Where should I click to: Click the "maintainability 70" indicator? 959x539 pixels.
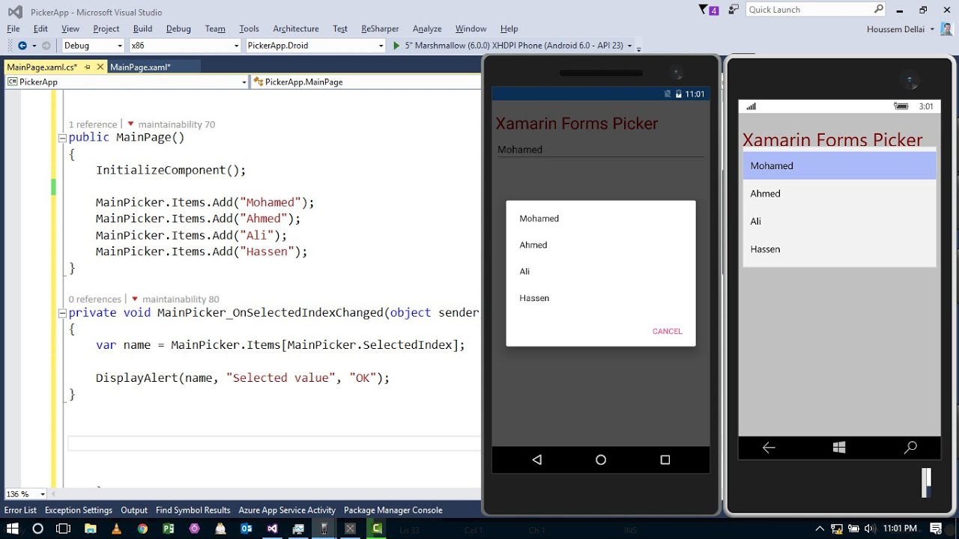coord(176,124)
